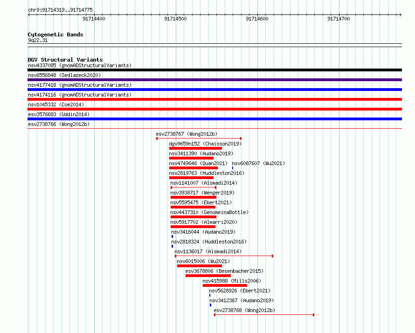This screenshot has height=333, width=415.
Task: Click the small blue marker under nsv3416044
Action: click(173, 236)
